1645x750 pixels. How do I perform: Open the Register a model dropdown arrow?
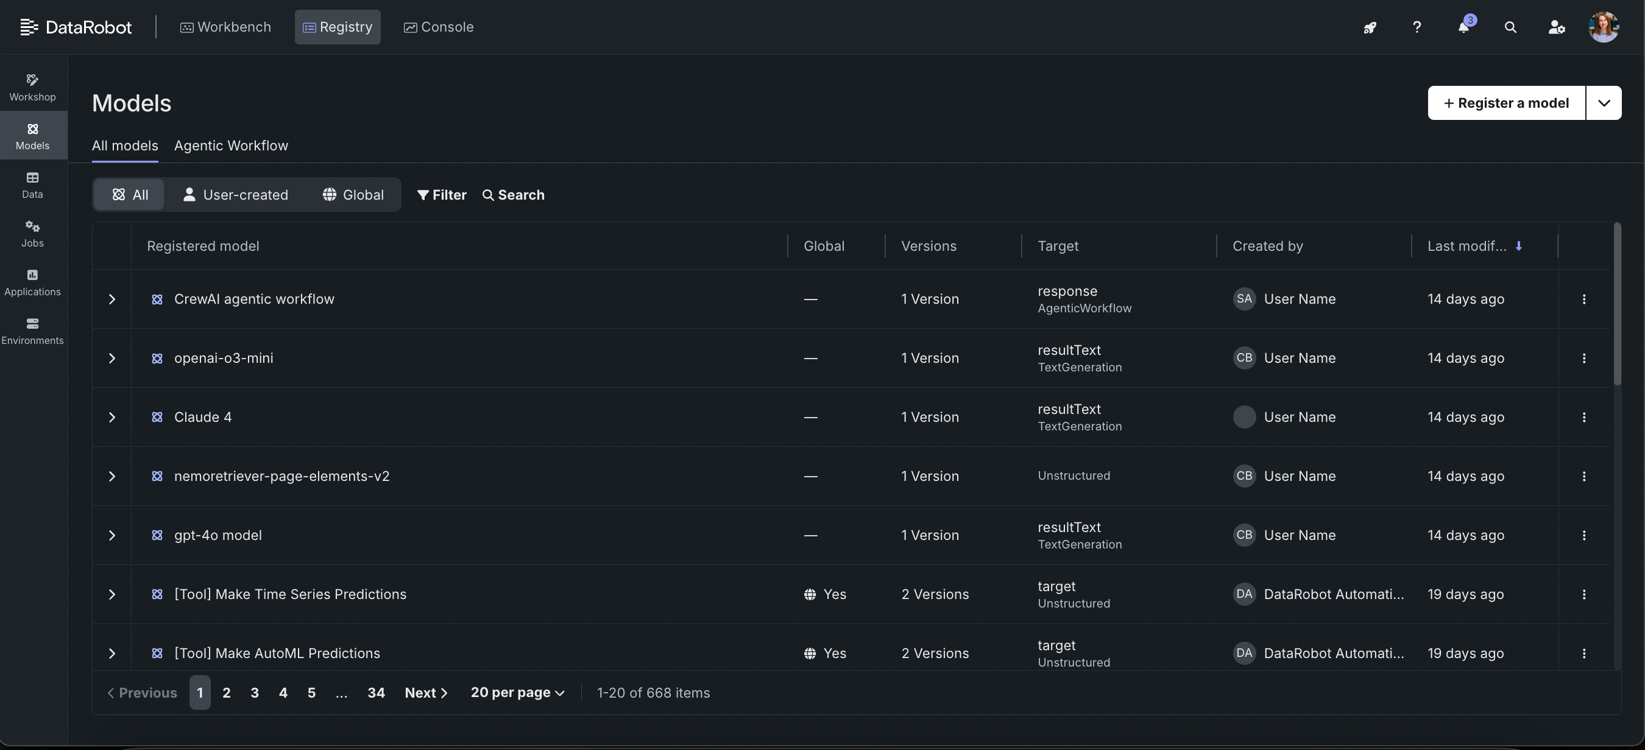coord(1604,103)
